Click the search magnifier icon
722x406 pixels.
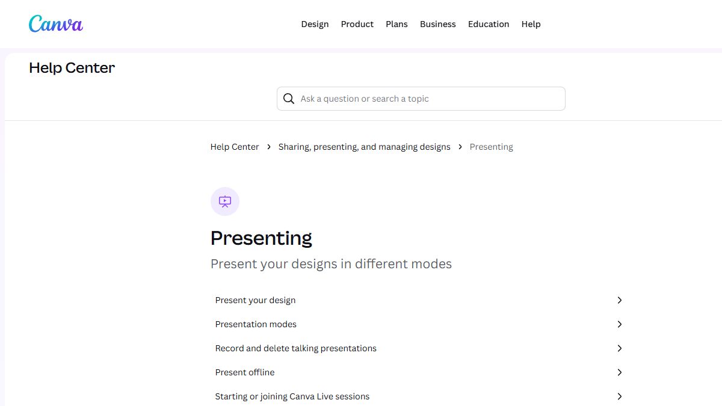pos(289,99)
